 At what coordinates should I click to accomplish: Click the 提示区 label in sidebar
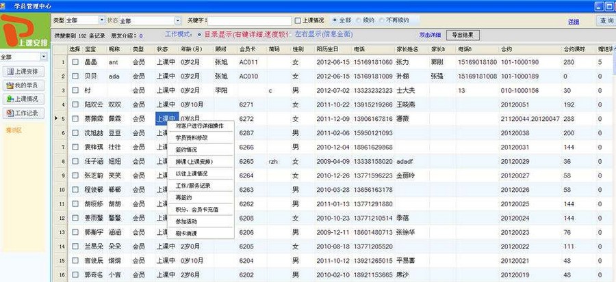pyautogui.click(x=14, y=130)
